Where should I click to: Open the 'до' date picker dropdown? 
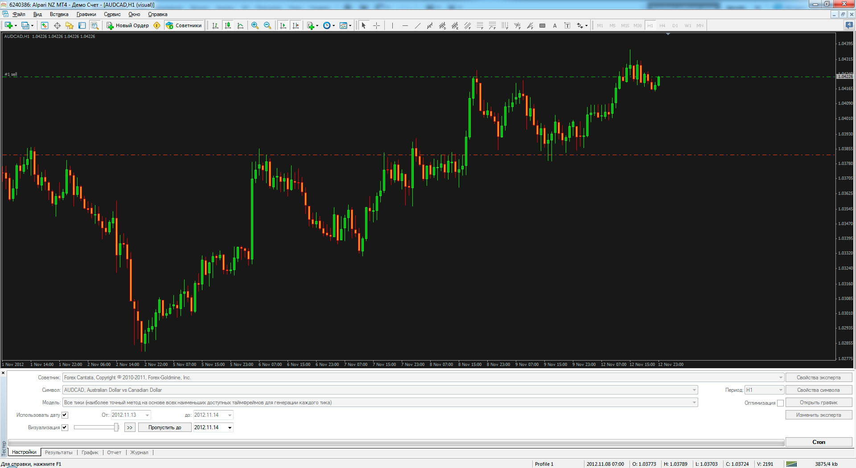click(x=230, y=415)
